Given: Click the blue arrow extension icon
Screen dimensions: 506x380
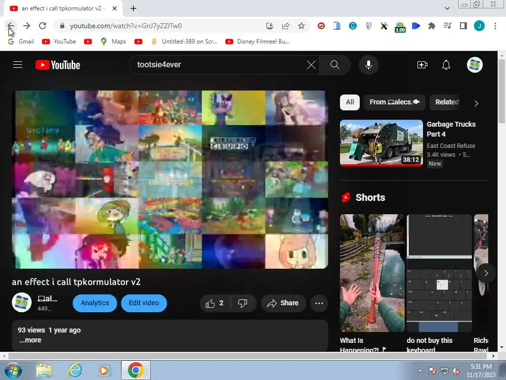Looking at the screenshot, I should 416,26.
